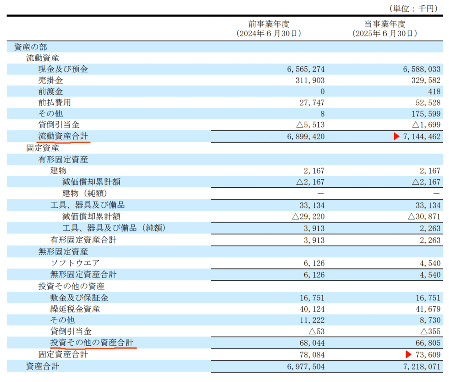The height and width of the screenshot is (382, 449).
Task: Click the 資産合計 total 7,218,071
Action: [x=420, y=366]
